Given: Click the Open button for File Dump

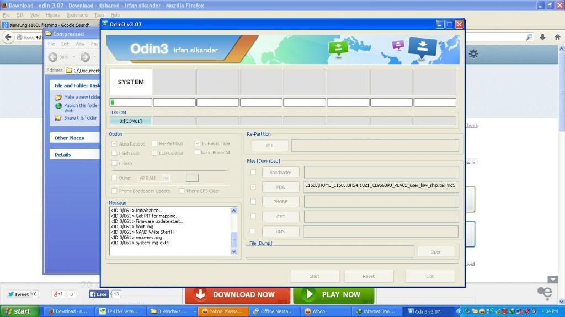Looking at the screenshot, I should coord(436,252).
